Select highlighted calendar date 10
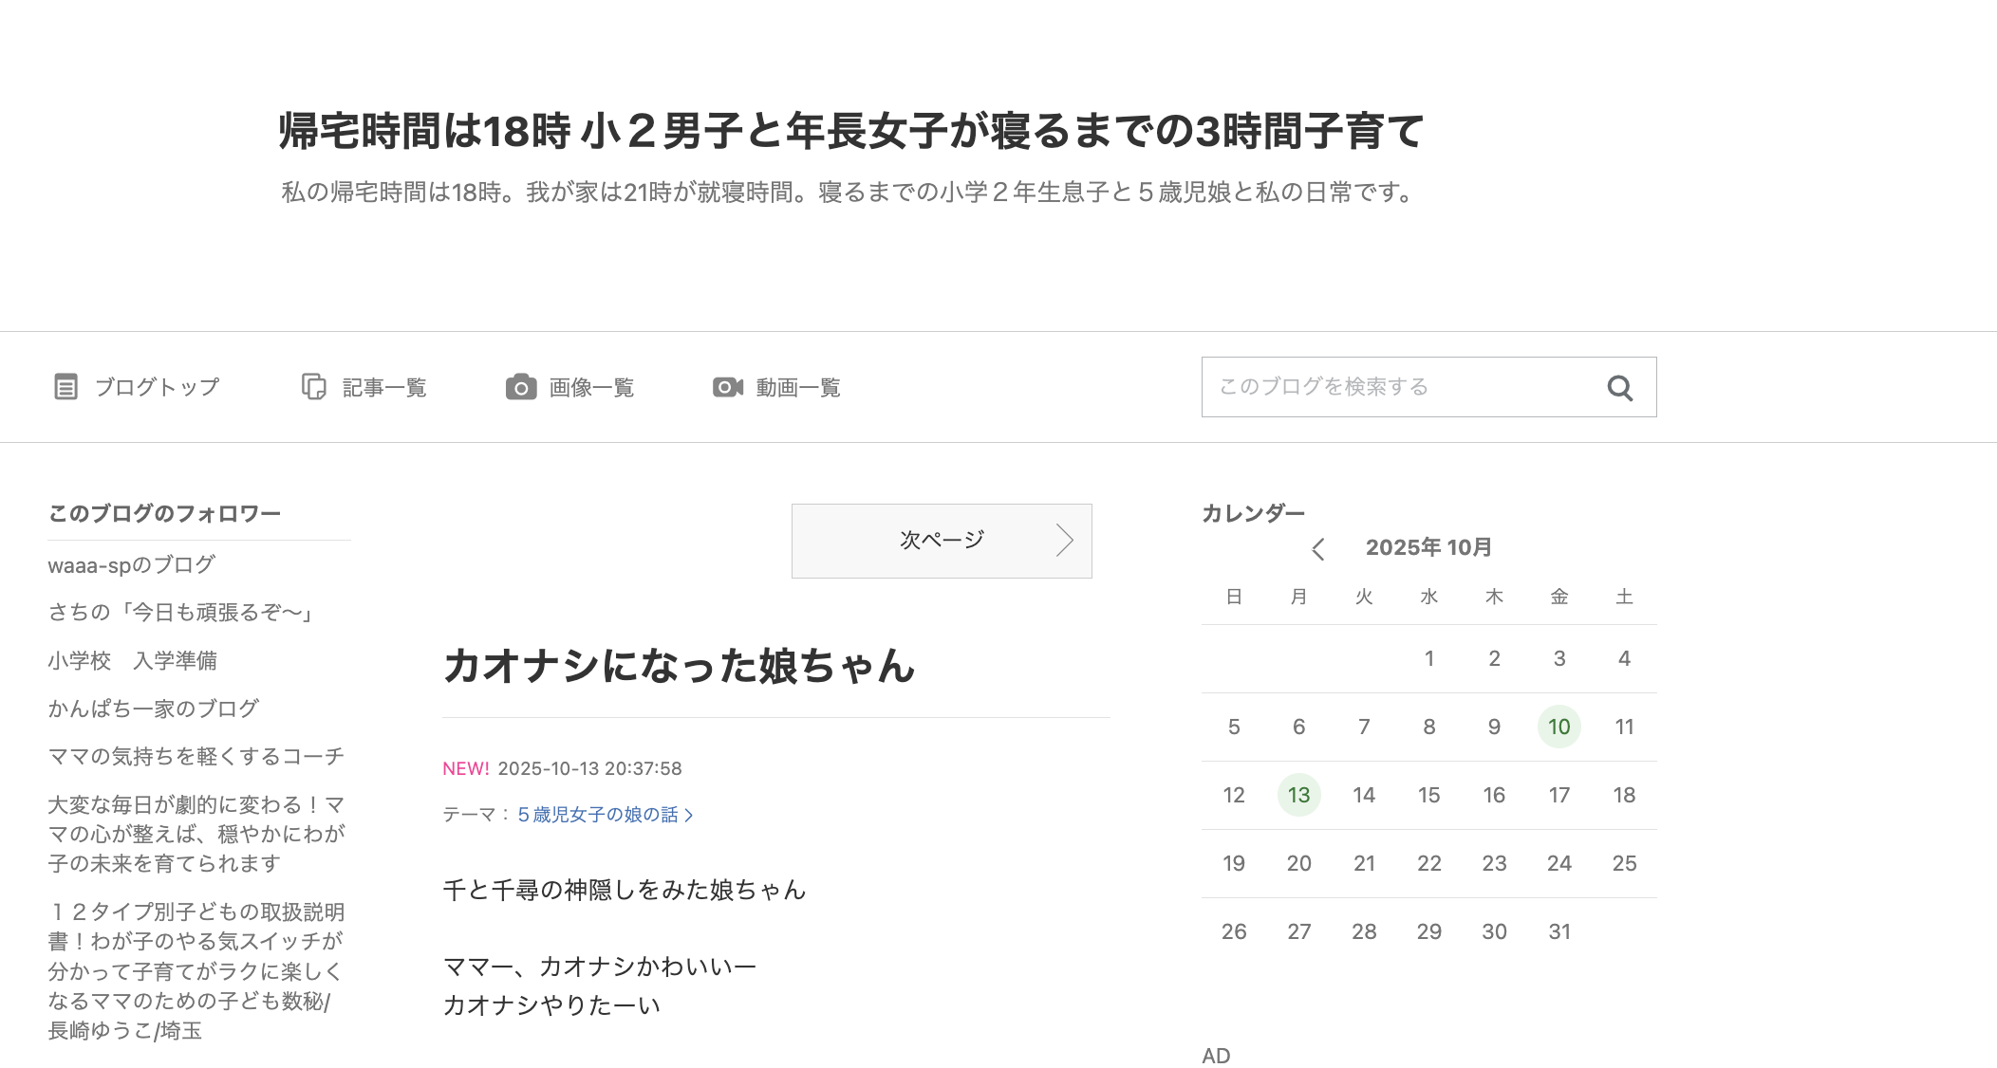This screenshot has height=1068, width=1997. (1558, 727)
